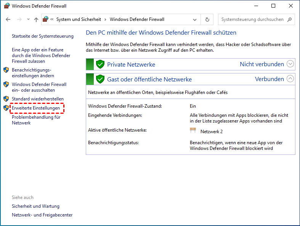Collapse the Gast oder öffentliche Netzwerke section
300x226 pixels.
pos(290,79)
